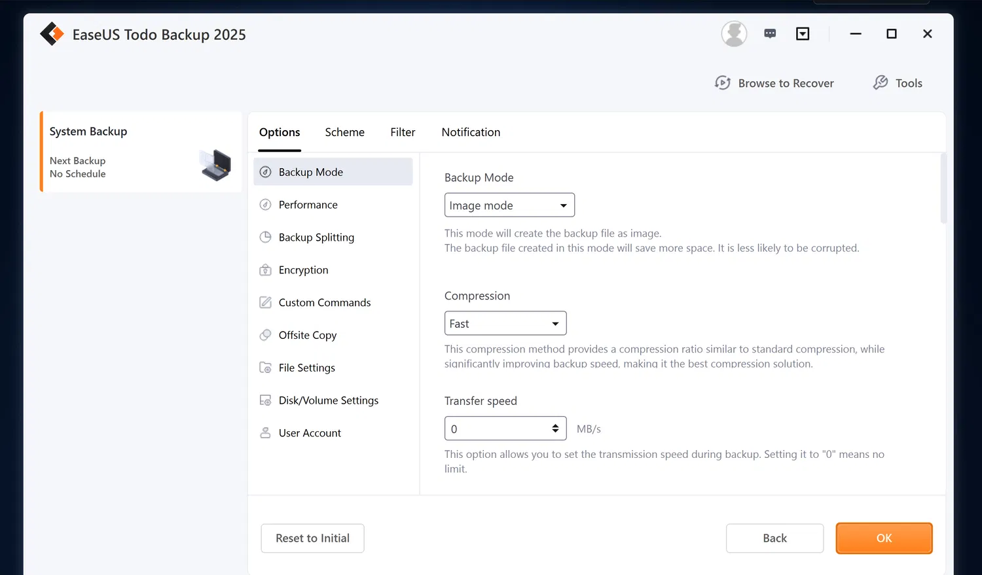Viewport: 982px width, 575px height.
Task: Click Reset to Initial button
Action: 312,538
